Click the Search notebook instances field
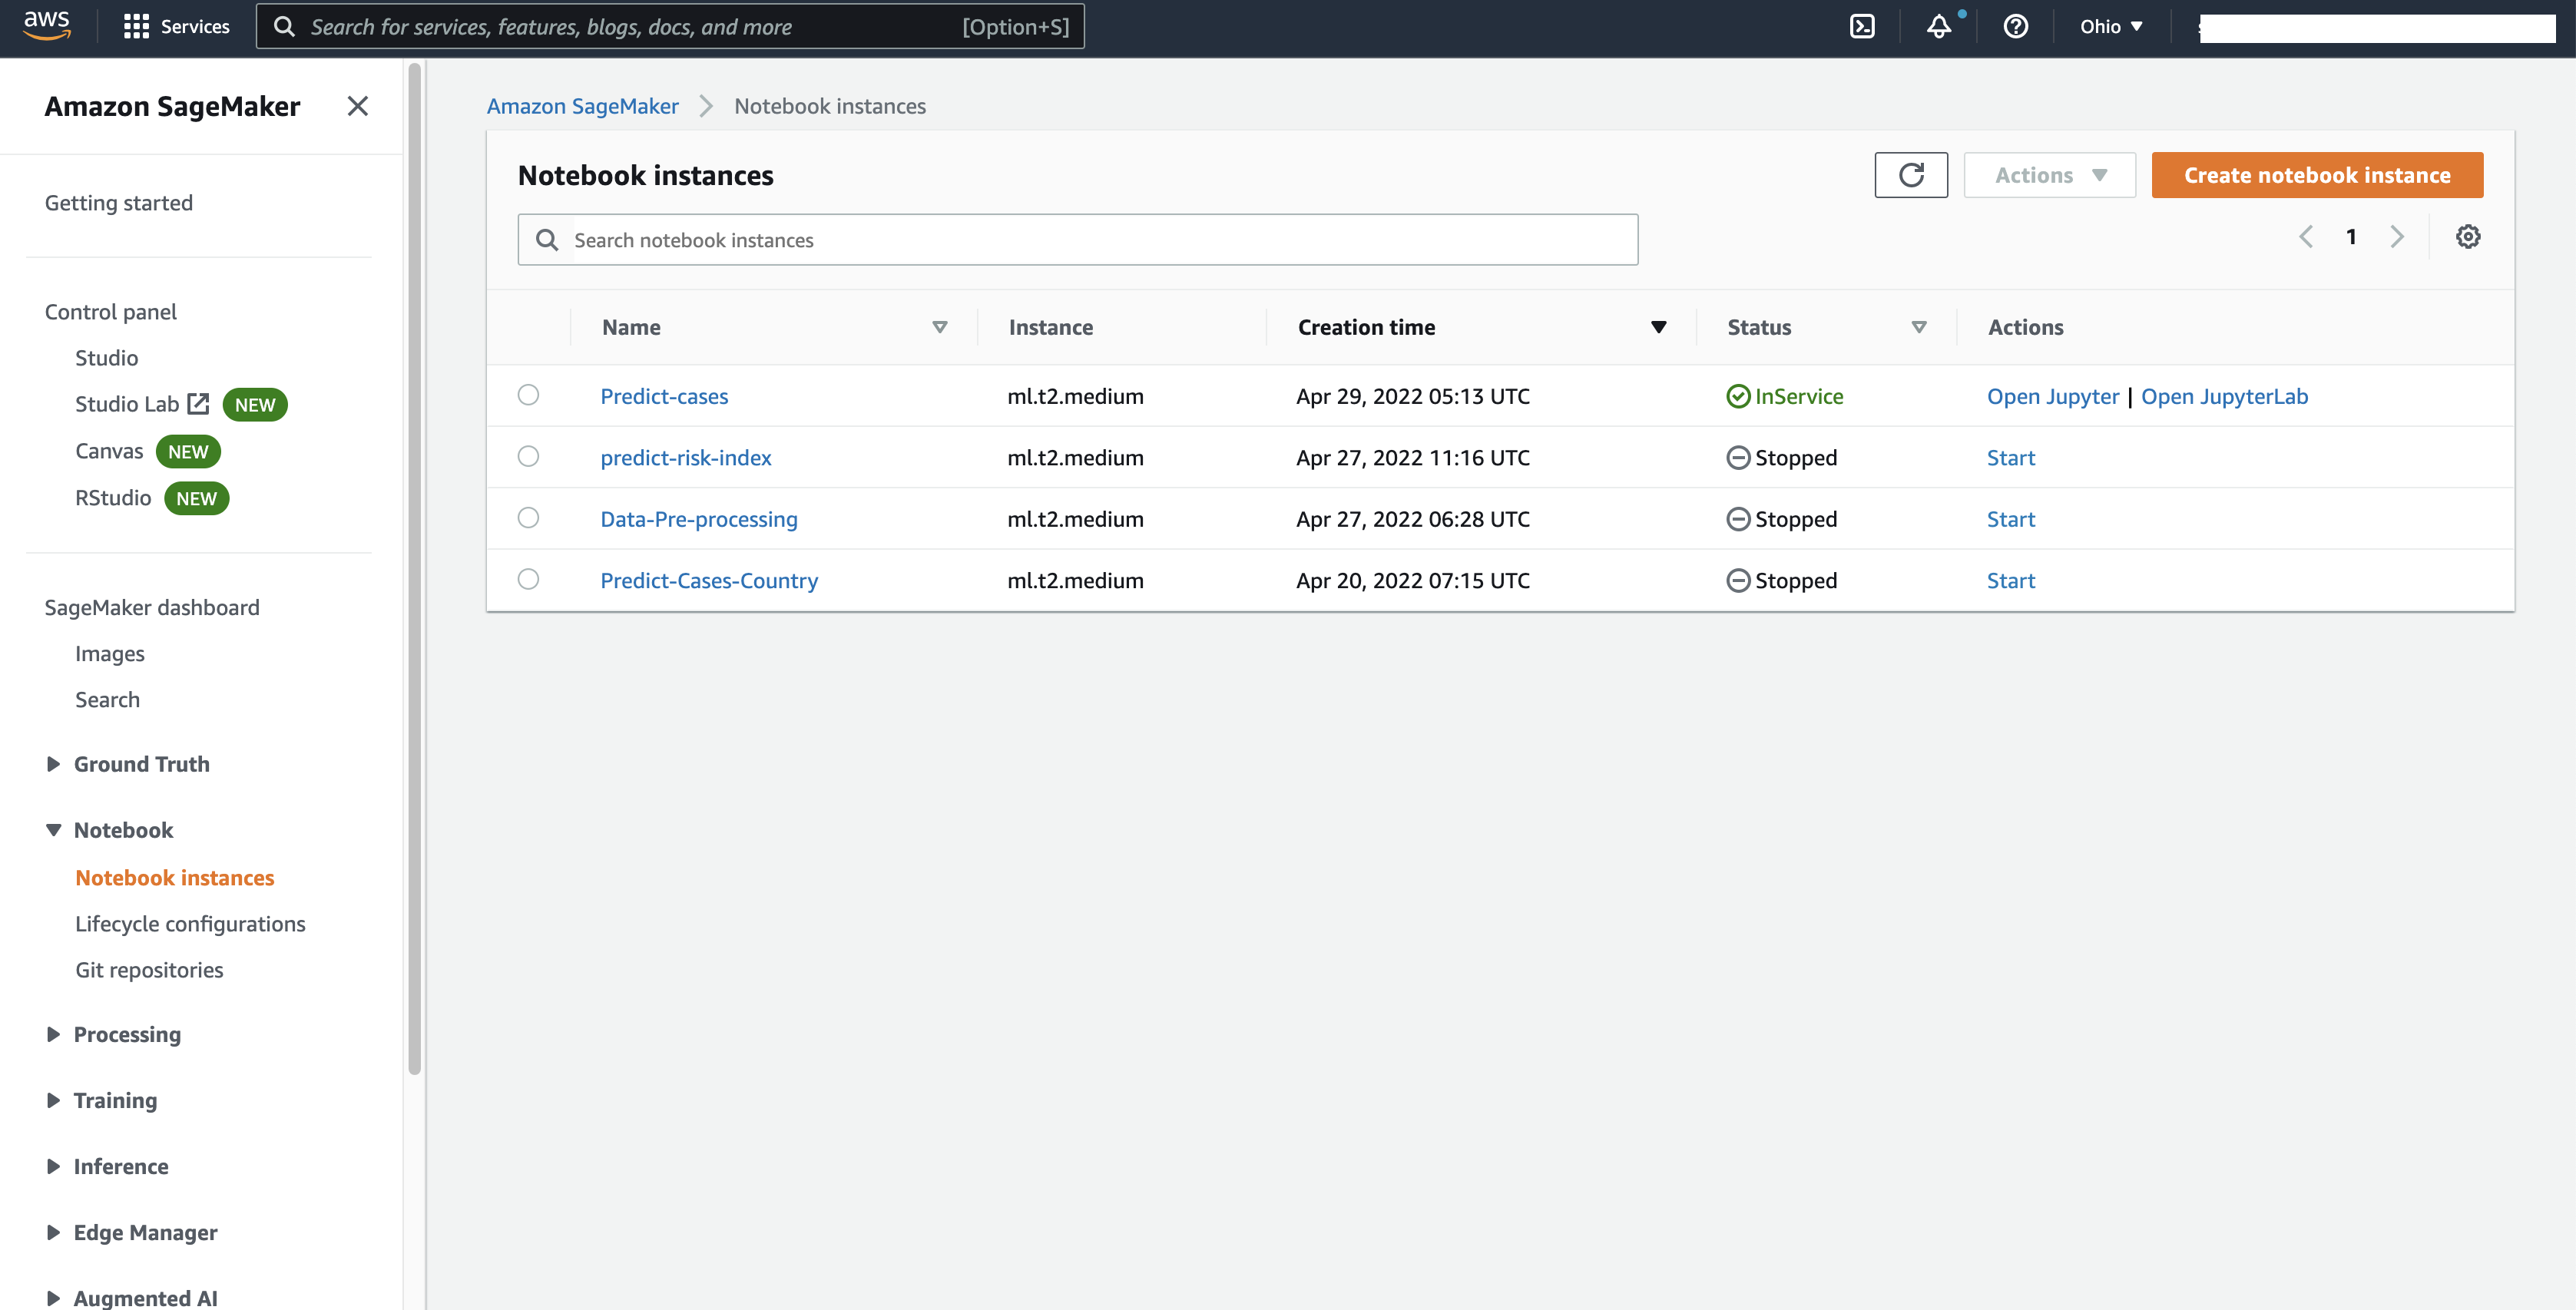 click(1077, 240)
